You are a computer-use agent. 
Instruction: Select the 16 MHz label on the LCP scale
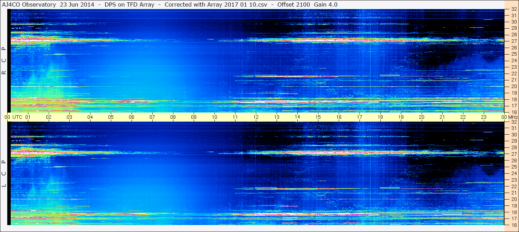pos(513,225)
